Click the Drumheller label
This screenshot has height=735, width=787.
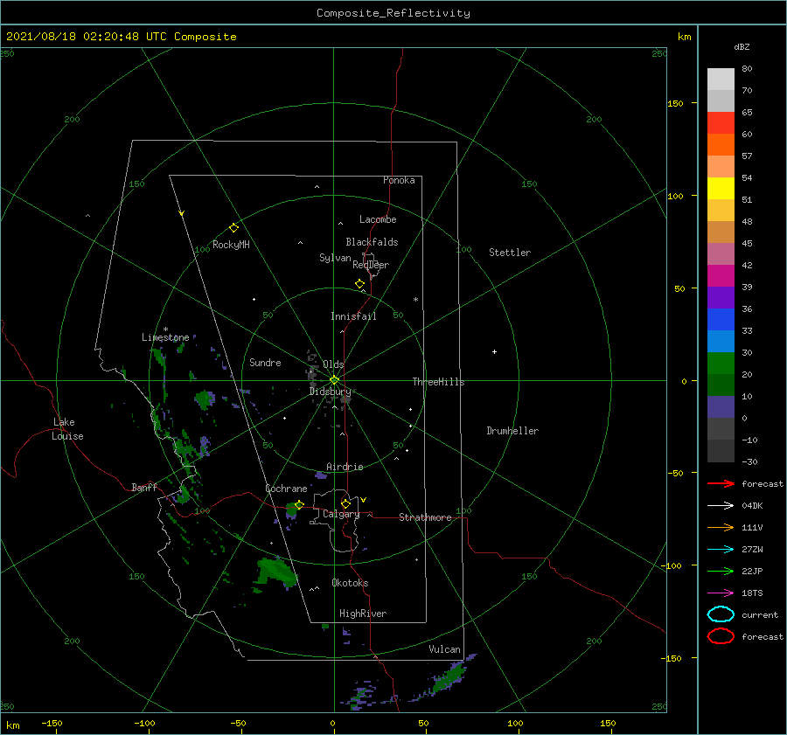pos(512,431)
